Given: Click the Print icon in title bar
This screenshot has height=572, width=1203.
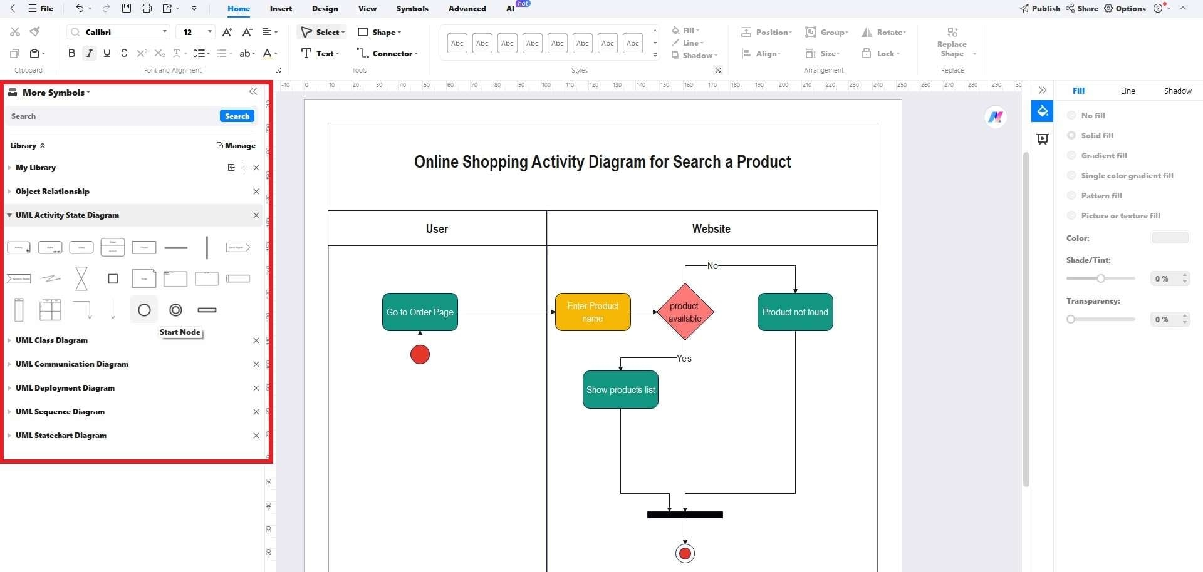Looking at the screenshot, I should [x=146, y=8].
